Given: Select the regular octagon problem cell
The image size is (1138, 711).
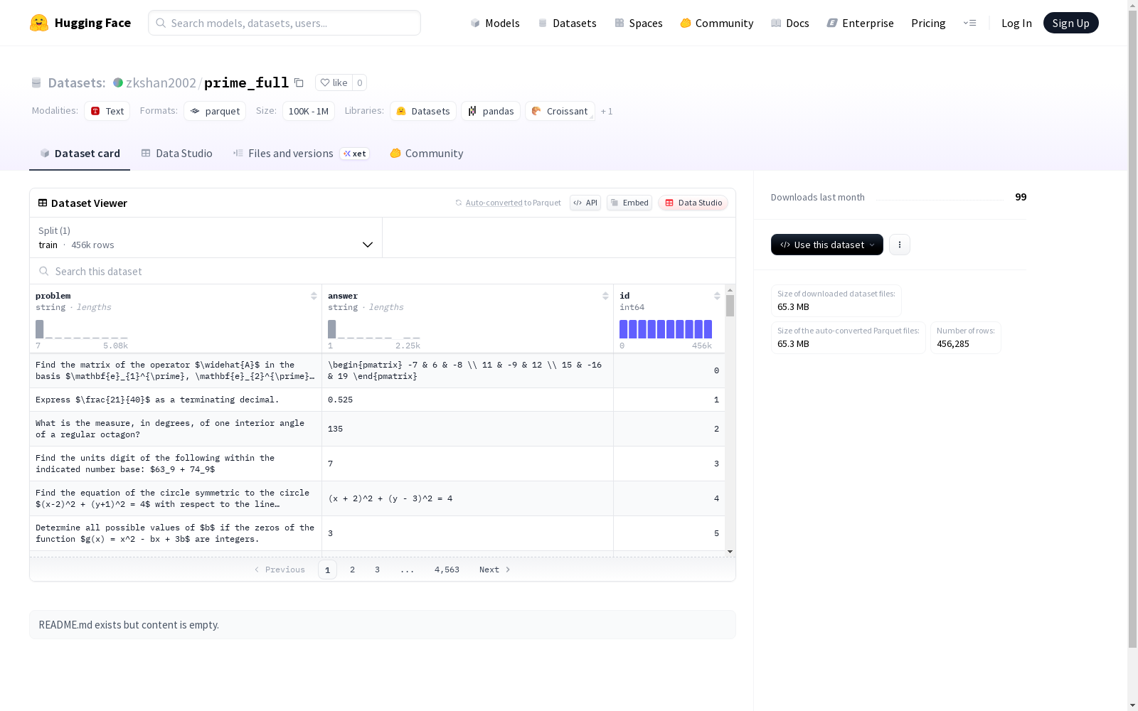Looking at the screenshot, I should [x=176, y=429].
